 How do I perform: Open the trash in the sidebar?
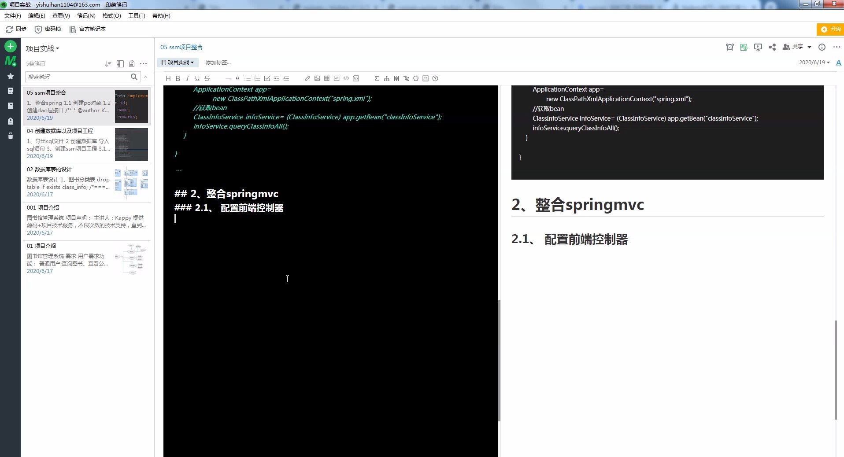(11, 136)
